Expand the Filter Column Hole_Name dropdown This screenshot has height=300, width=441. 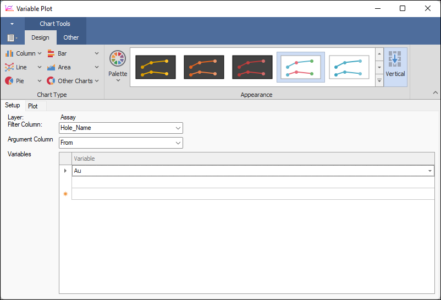[178, 128]
